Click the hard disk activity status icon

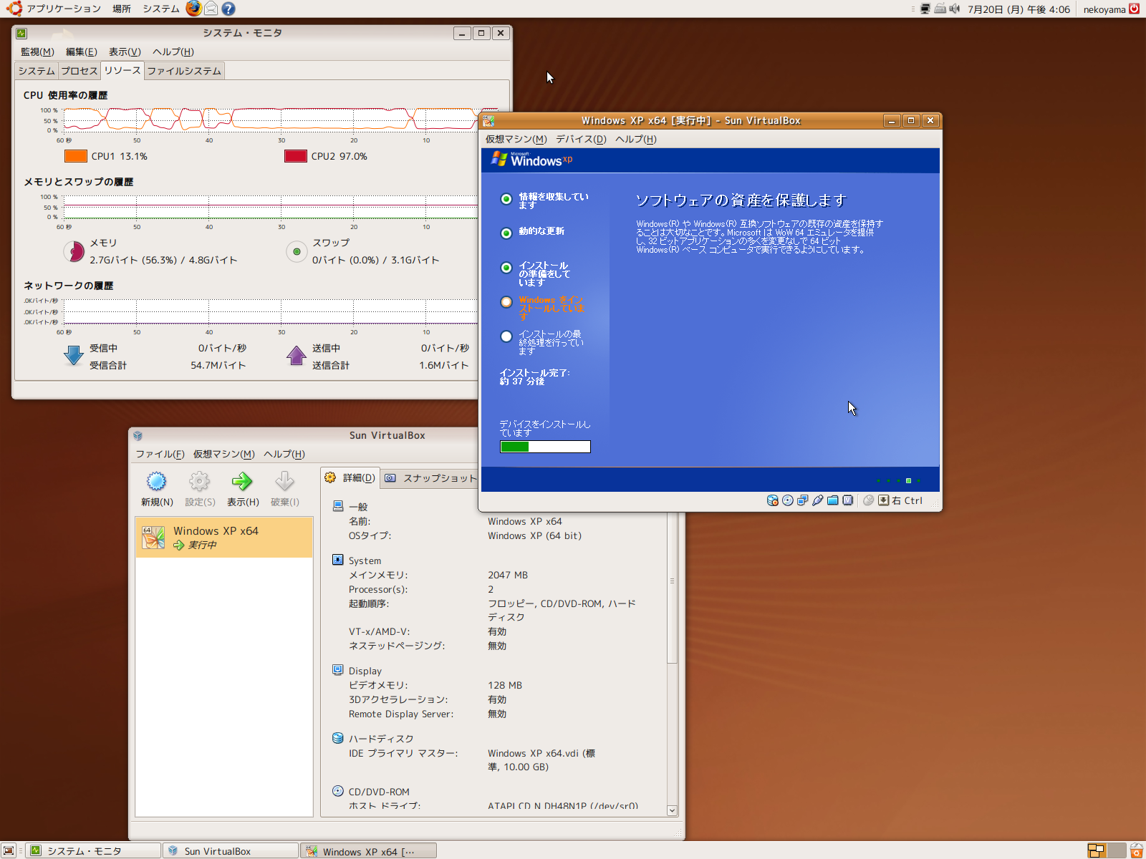(x=772, y=500)
